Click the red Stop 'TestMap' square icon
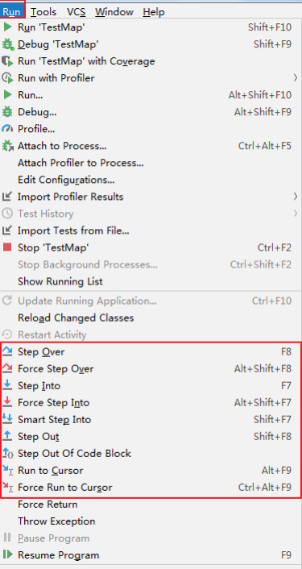Viewport: 302px width, 569px height. tap(7, 247)
